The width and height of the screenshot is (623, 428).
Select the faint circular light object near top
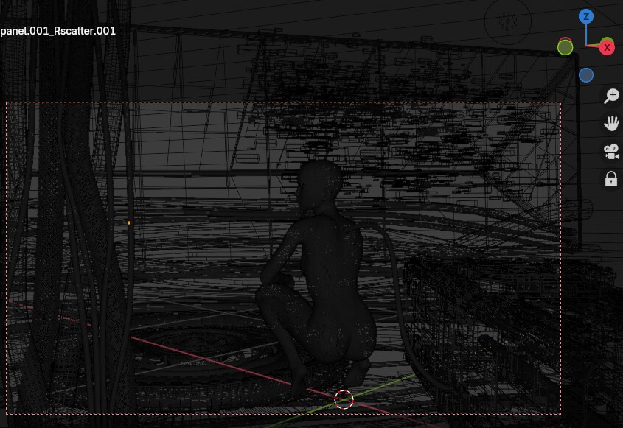pos(507,21)
